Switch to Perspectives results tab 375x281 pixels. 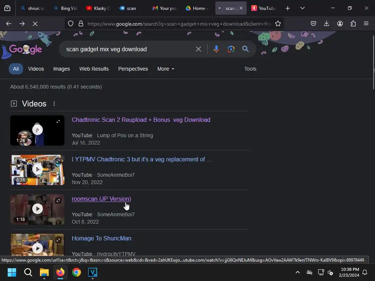(x=133, y=69)
